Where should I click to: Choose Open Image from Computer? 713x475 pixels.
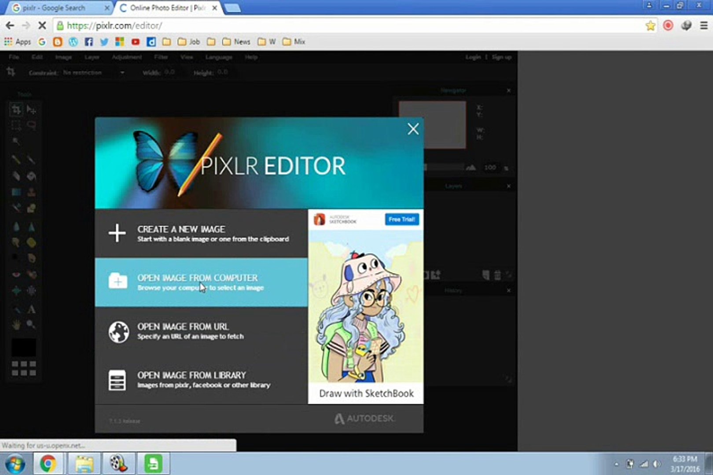[x=201, y=282]
